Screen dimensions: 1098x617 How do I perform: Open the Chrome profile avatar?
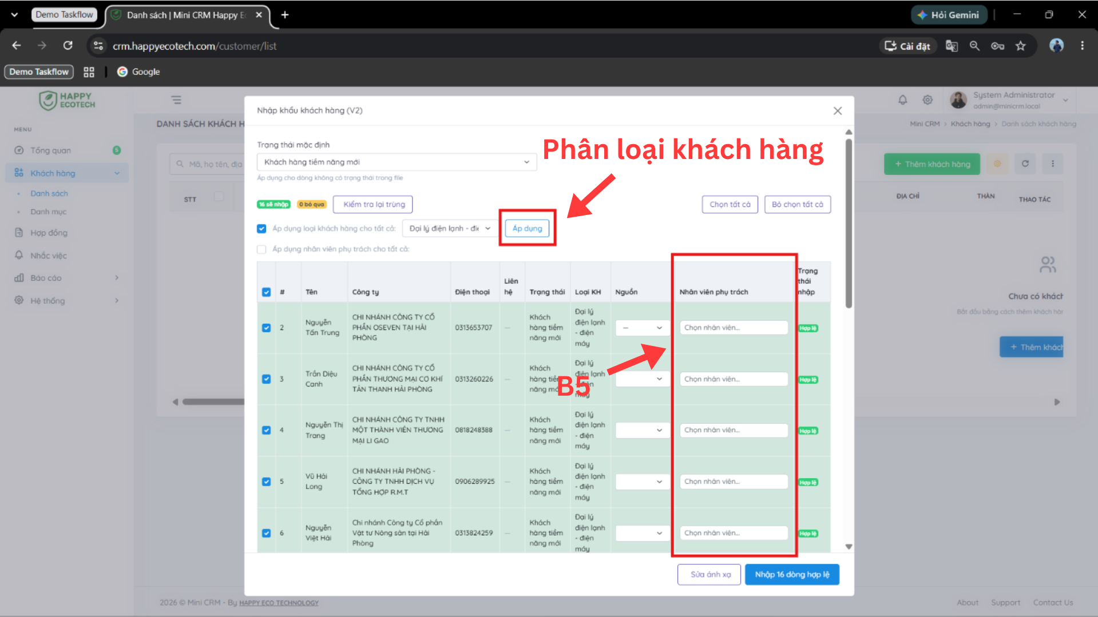pos(1056,46)
